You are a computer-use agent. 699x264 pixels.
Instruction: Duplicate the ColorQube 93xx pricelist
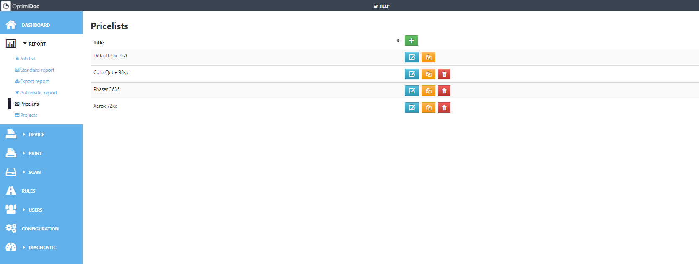[x=428, y=74]
